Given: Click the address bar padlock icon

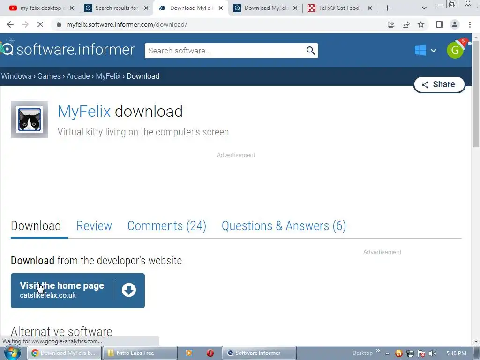Looking at the screenshot, I should tap(59, 24).
